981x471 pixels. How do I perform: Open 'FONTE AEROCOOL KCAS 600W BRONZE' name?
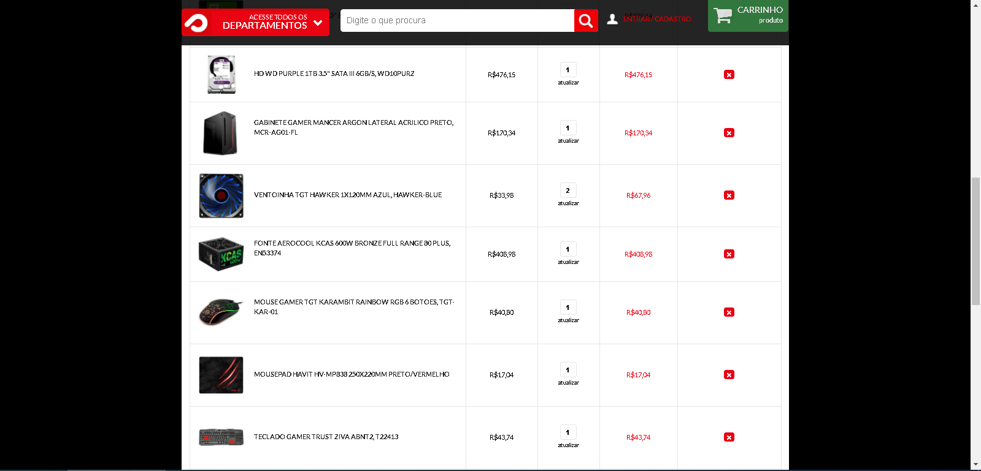point(352,248)
